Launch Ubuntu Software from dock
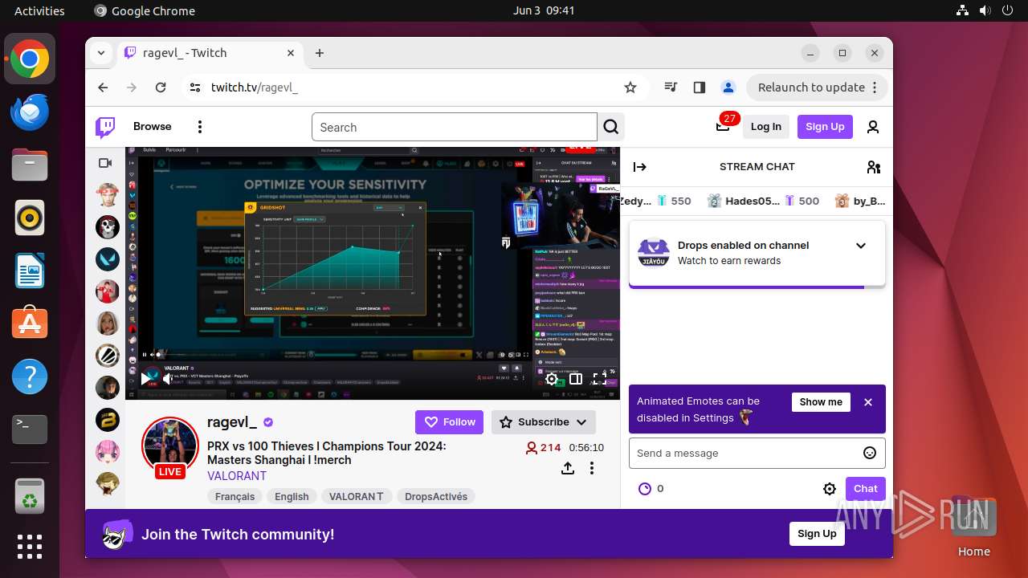The image size is (1028, 578). (x=30, y=324)
